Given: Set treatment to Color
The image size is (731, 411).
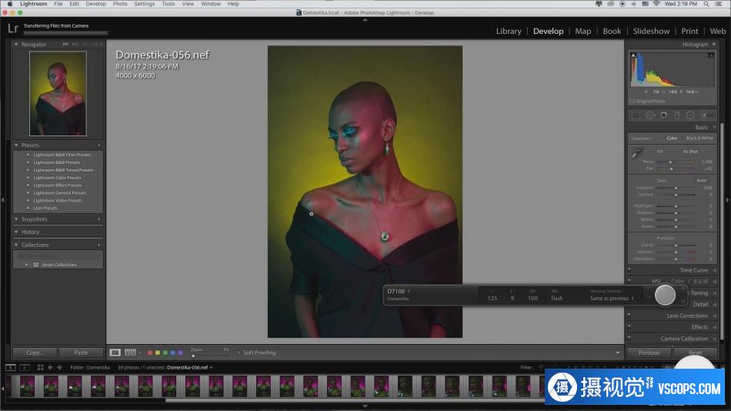Looking at the screenshot, I should coord(672,138).
